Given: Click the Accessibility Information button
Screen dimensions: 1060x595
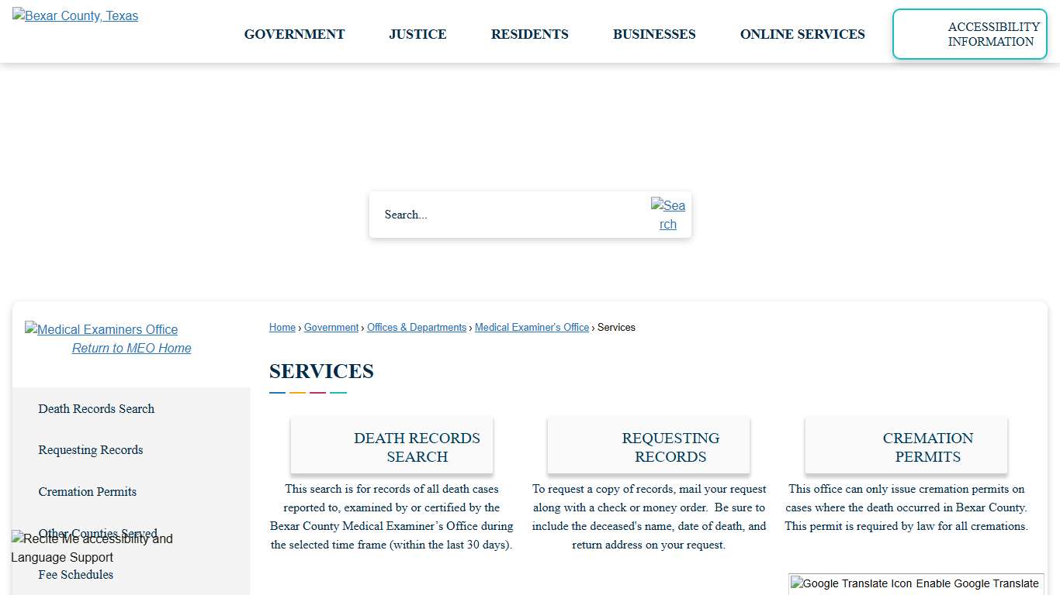Looking at the screenshot, I should (969, 34).
